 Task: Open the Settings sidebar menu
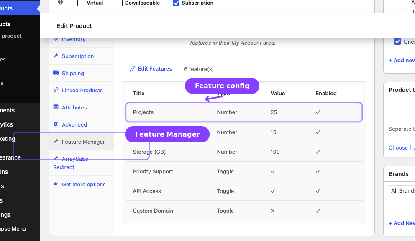[x=5, y=215]
